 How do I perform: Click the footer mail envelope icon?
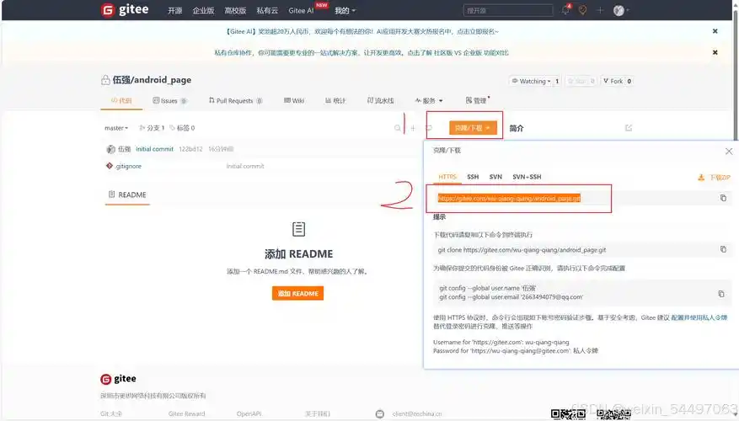click(x=380, y=414)
